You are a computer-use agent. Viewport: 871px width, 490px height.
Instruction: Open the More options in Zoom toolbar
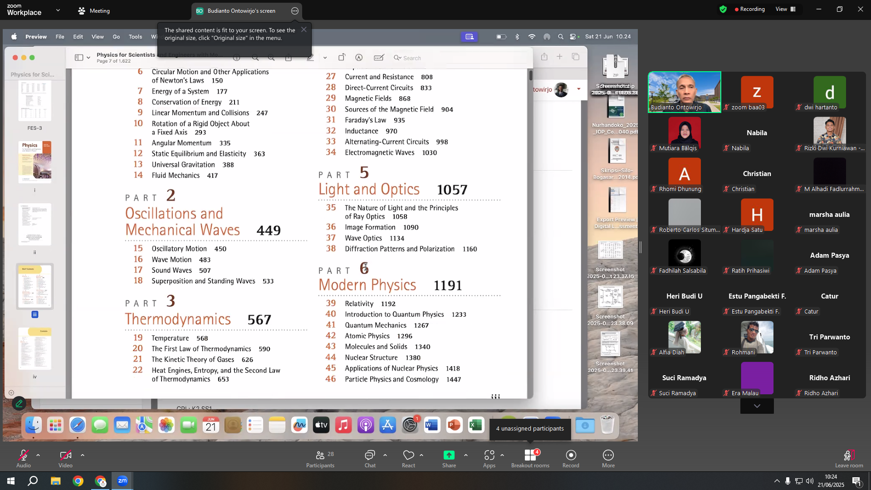coord(608,459)
